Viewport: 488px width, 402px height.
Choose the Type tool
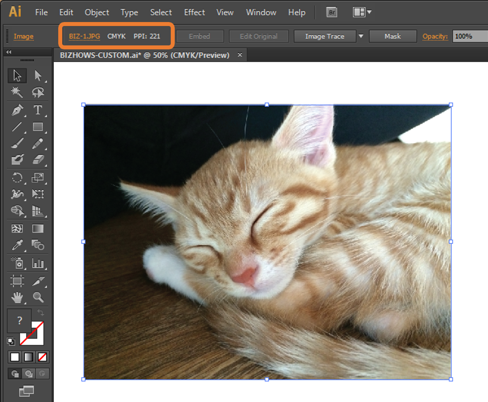point(38,110)
